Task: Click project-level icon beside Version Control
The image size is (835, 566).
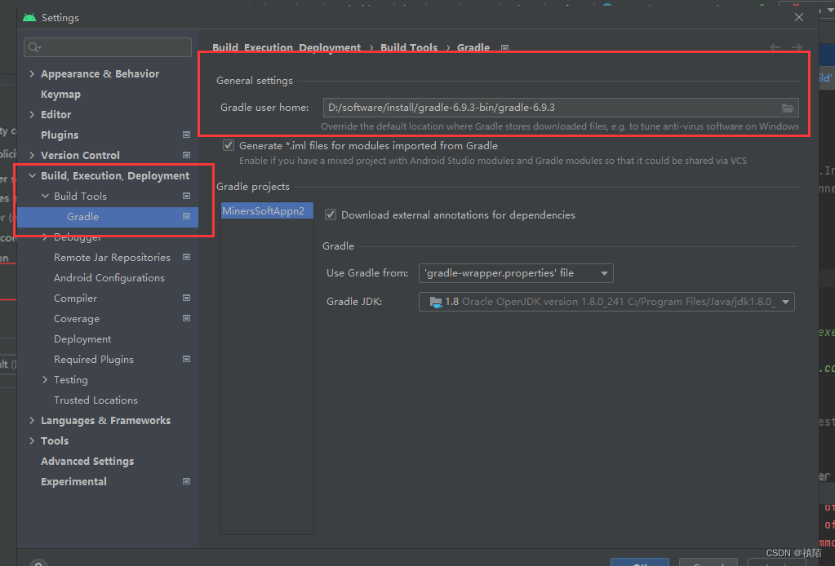Action: coord(186,155)
